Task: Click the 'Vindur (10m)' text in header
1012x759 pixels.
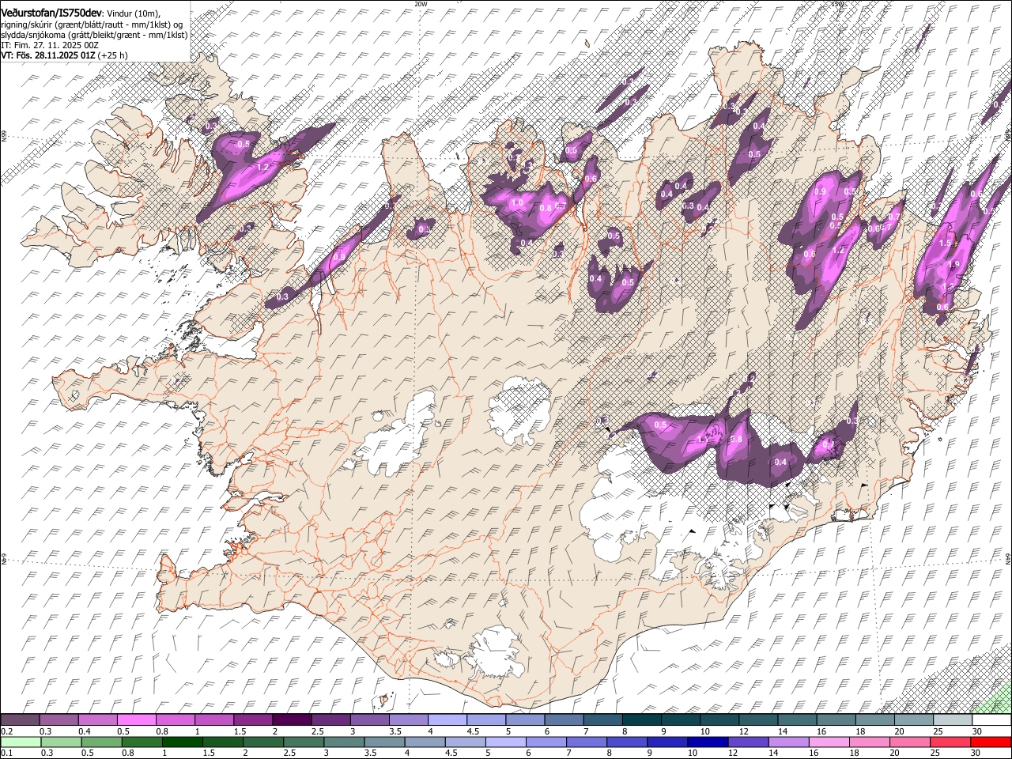Action: (134, 13)
